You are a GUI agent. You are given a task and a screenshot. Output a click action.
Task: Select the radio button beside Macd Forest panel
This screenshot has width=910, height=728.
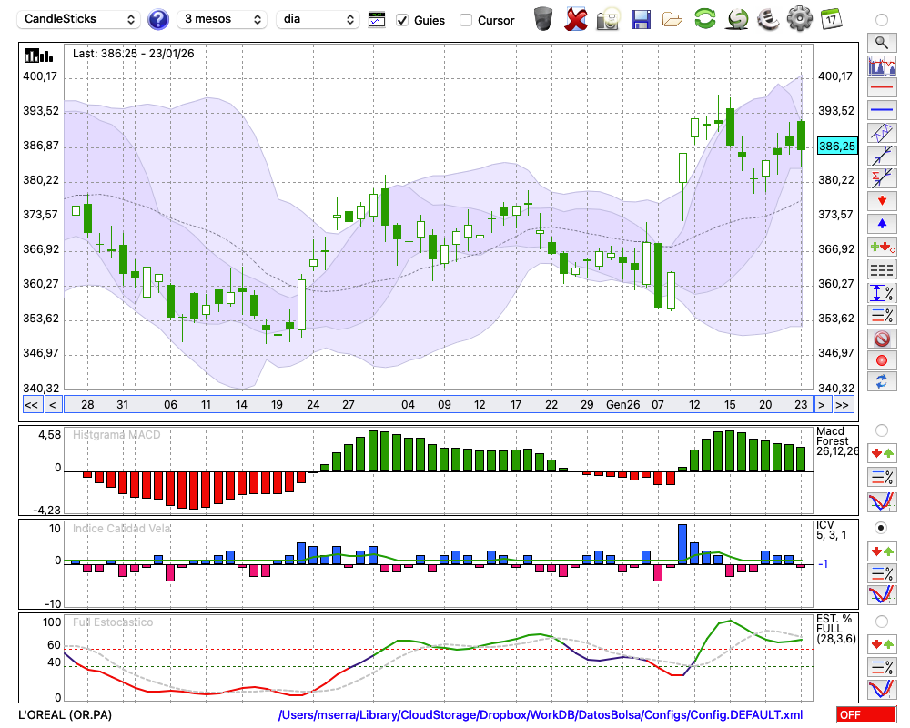click(x=881, y=430)
